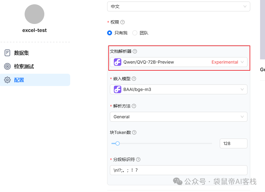
Task: Show help icon next to 文档解析器
Action: pyautogui.click(x=135, y=51)
